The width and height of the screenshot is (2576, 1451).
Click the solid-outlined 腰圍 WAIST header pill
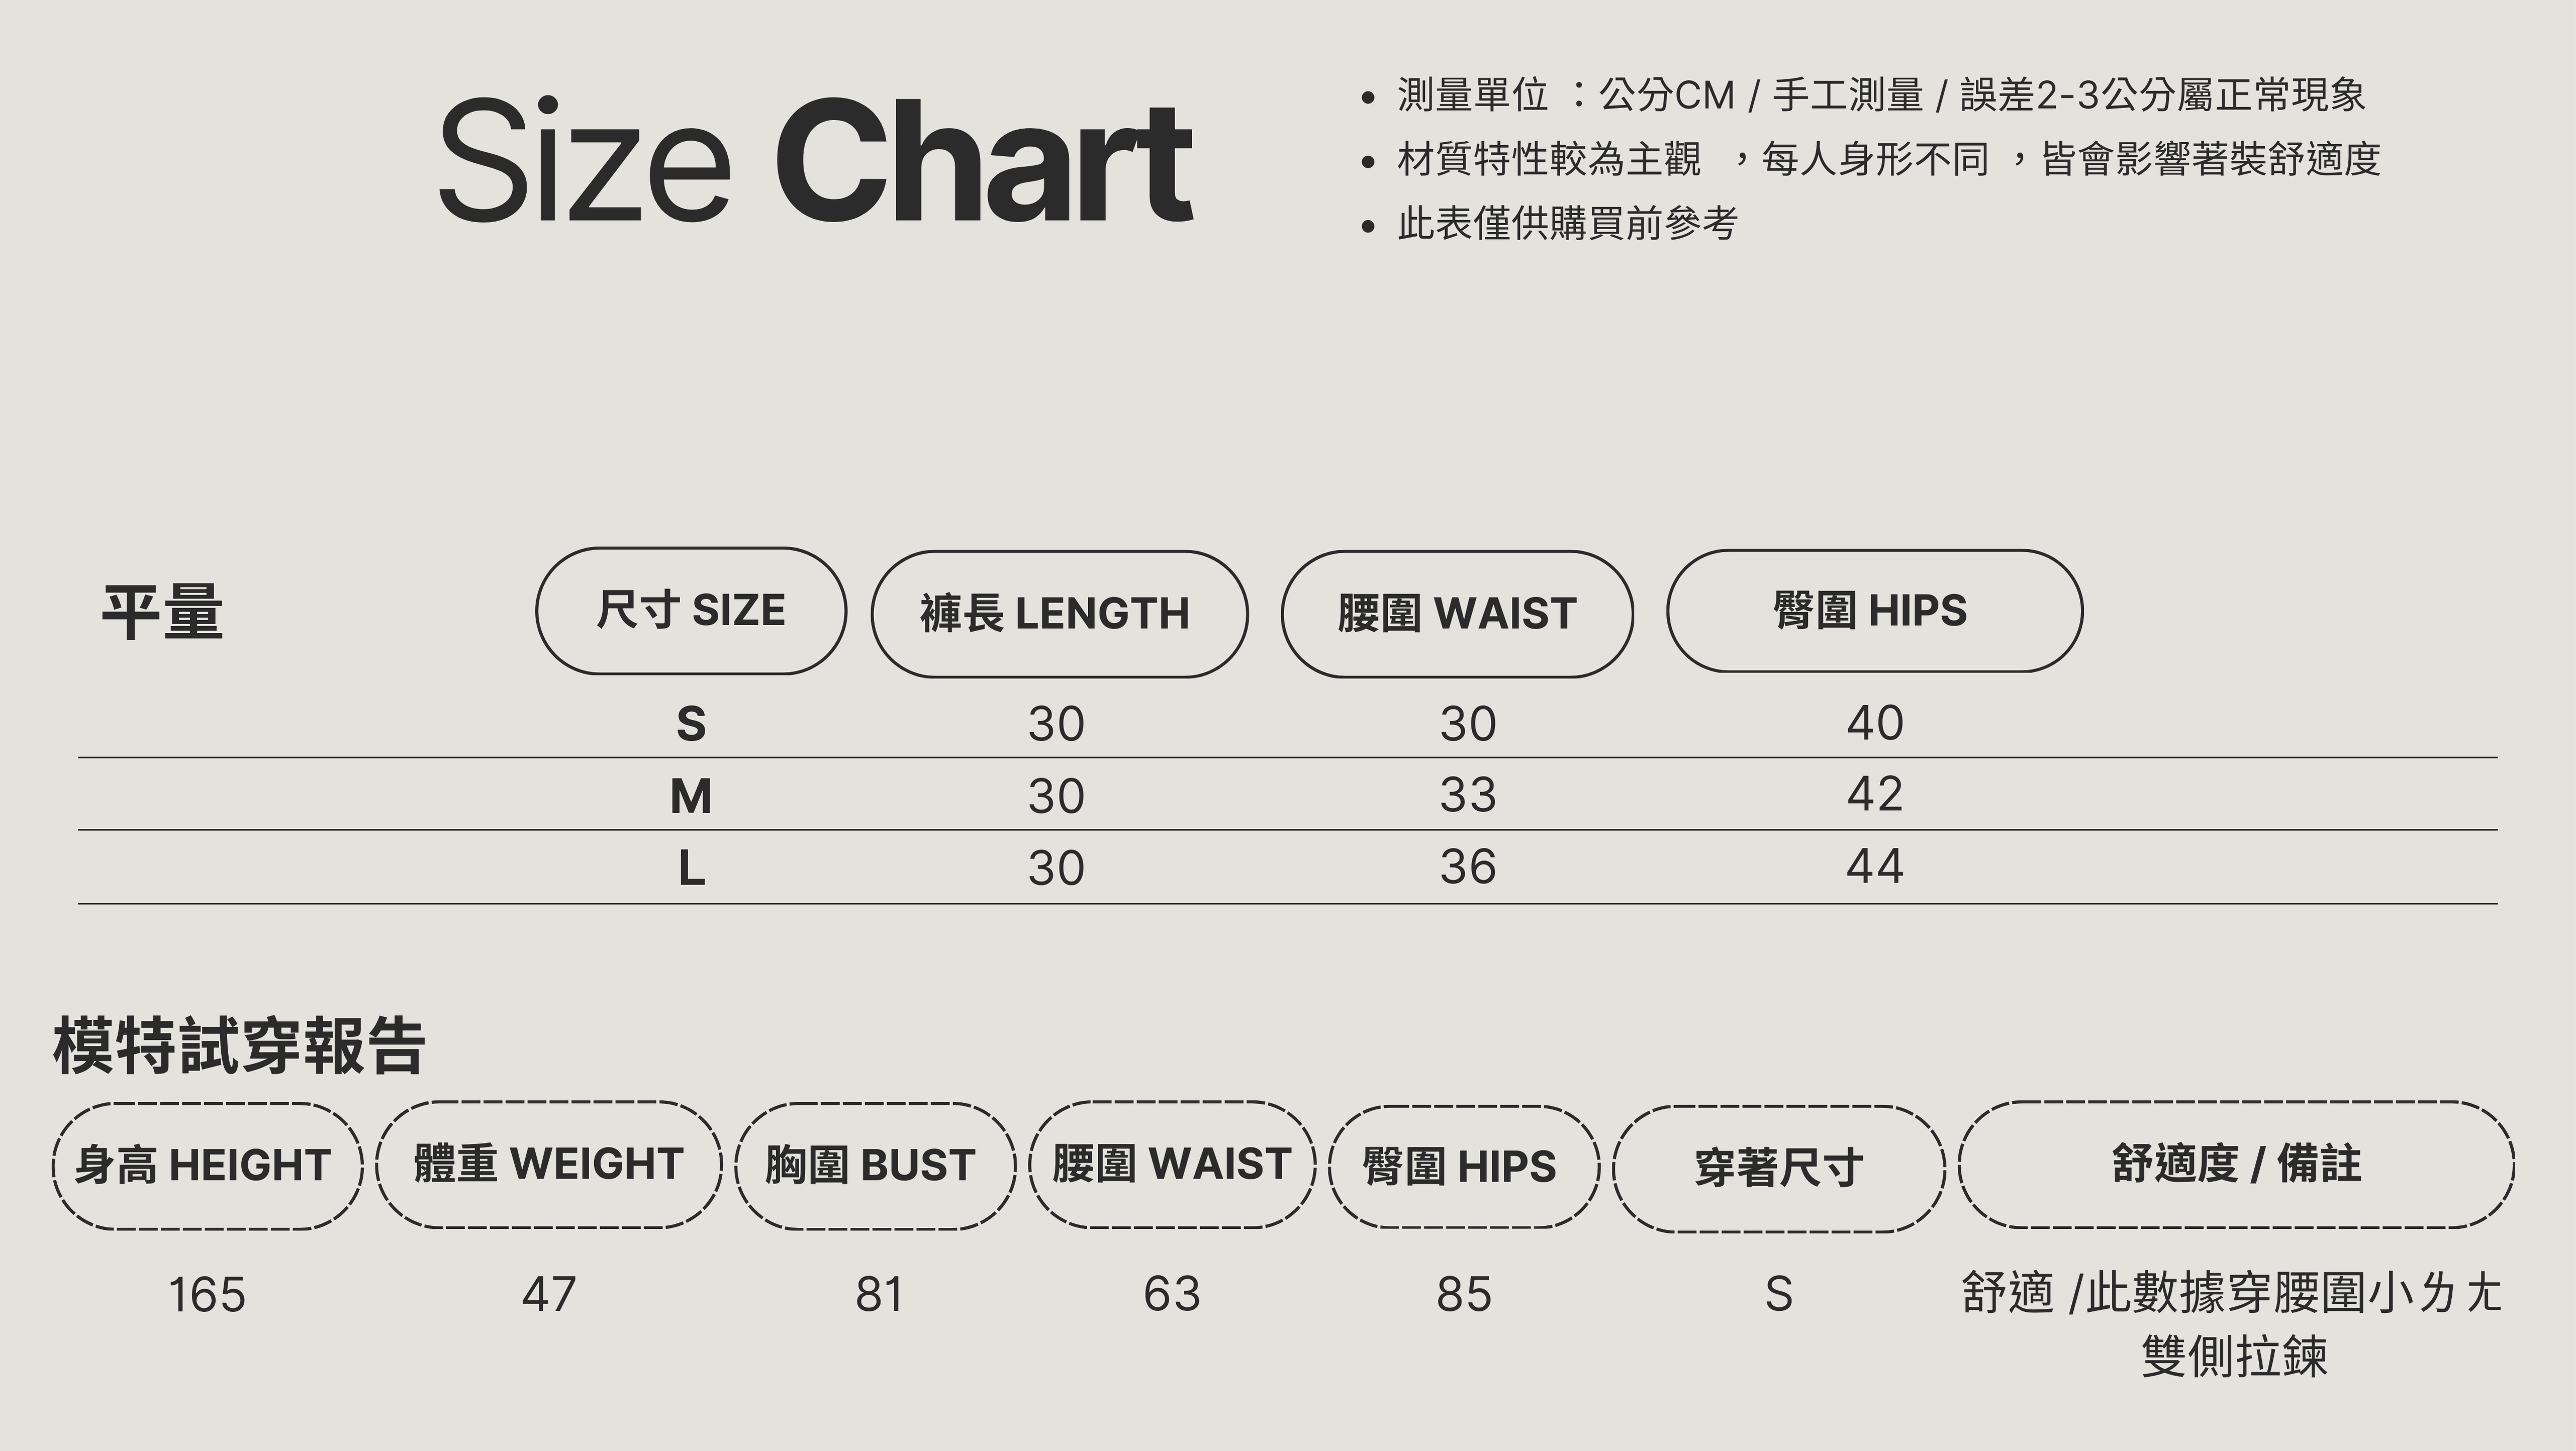1456,613
